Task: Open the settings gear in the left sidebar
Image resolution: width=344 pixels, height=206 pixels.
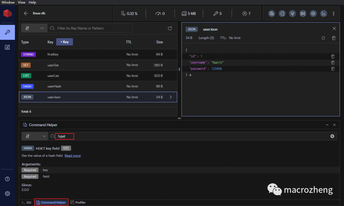Action: coord(7,193)
